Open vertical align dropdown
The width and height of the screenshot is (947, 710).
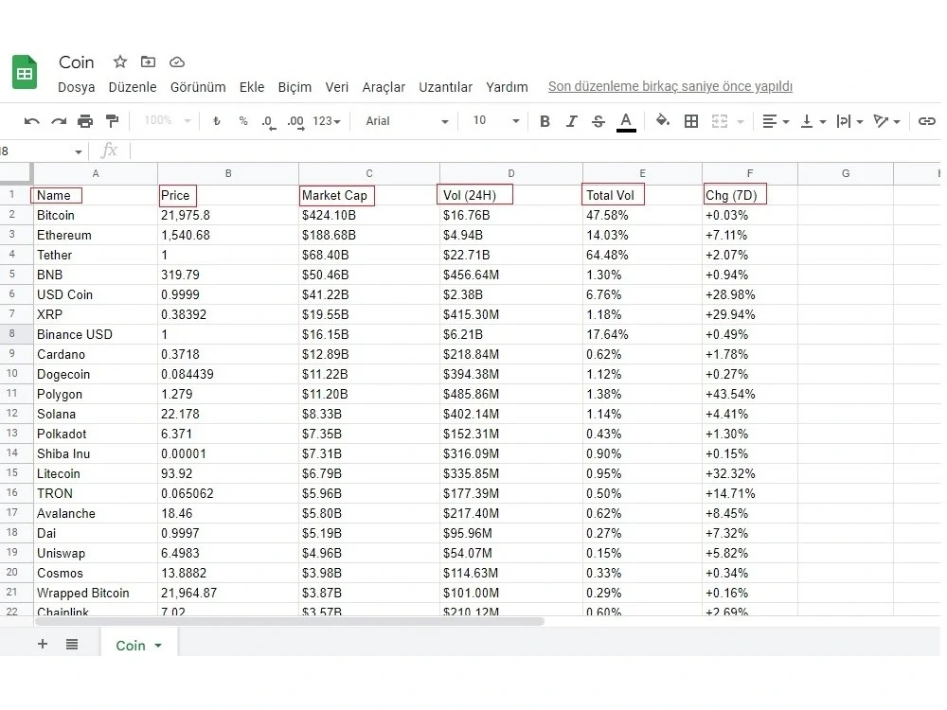tap(813, 121)
